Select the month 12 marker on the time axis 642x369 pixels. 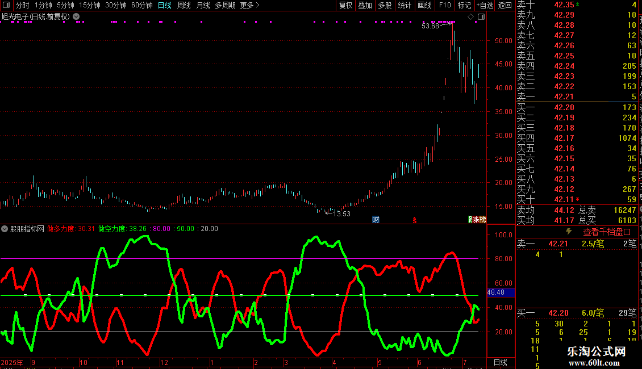pos(164,362)
